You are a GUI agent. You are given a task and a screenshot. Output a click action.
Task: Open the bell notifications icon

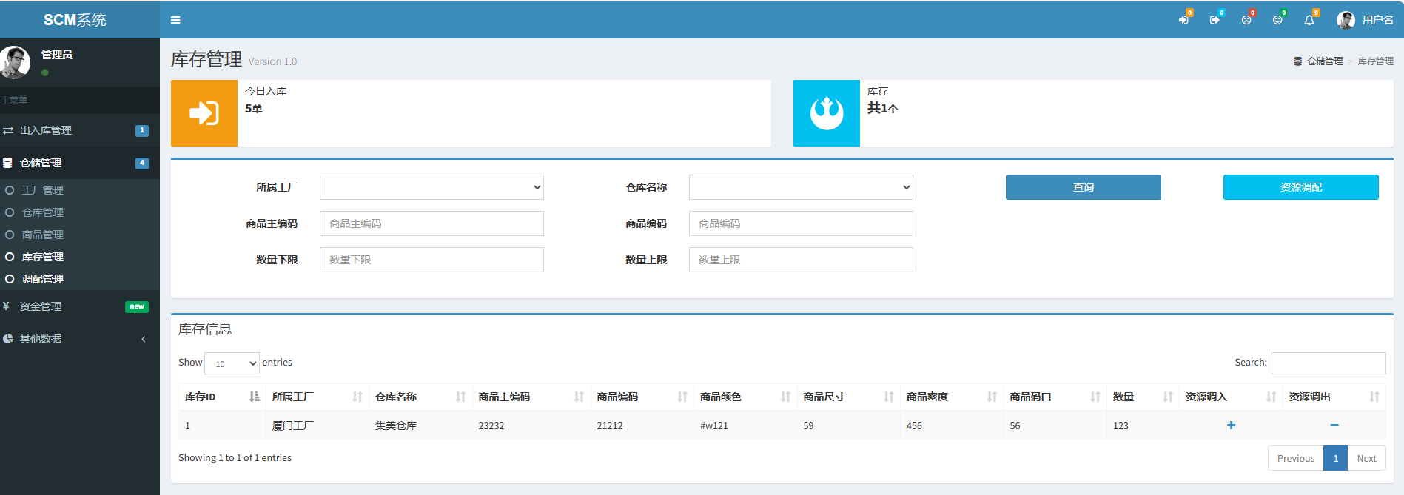[x=1309, y=20]
